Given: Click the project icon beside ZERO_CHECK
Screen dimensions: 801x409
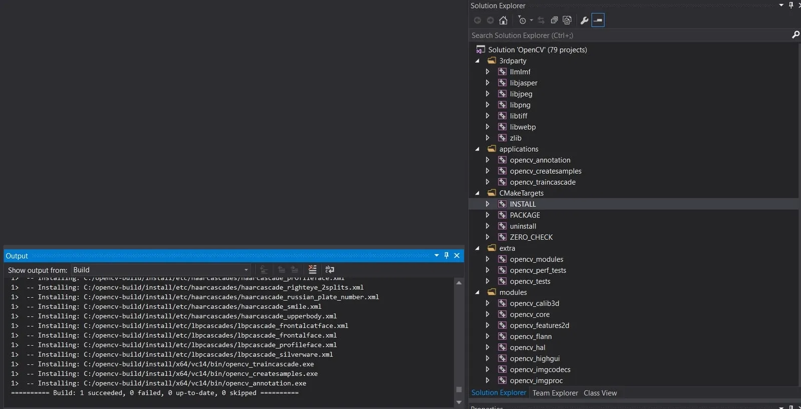Looking at the screenshot, I should tap(502, 237).
